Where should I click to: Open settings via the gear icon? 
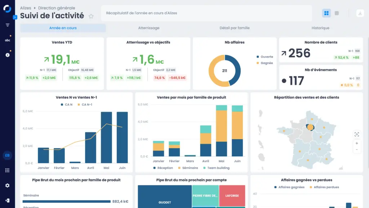tap(7, 185)
